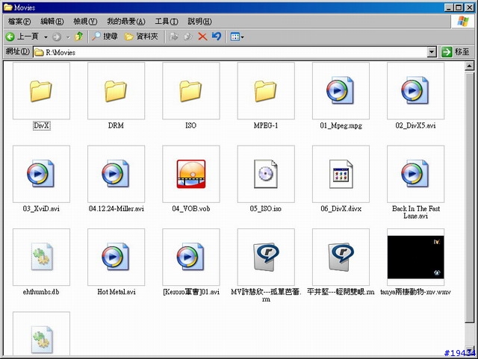Click the Move To toolbar icon
The image size is (478, 359).
click(x=174, y=37)
